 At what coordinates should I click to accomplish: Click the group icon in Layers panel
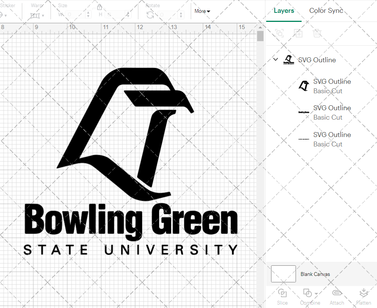[x=279, y=33]
